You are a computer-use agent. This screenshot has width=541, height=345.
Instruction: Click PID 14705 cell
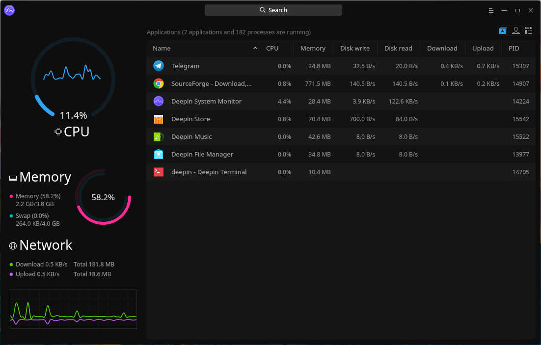pos(521,172)
